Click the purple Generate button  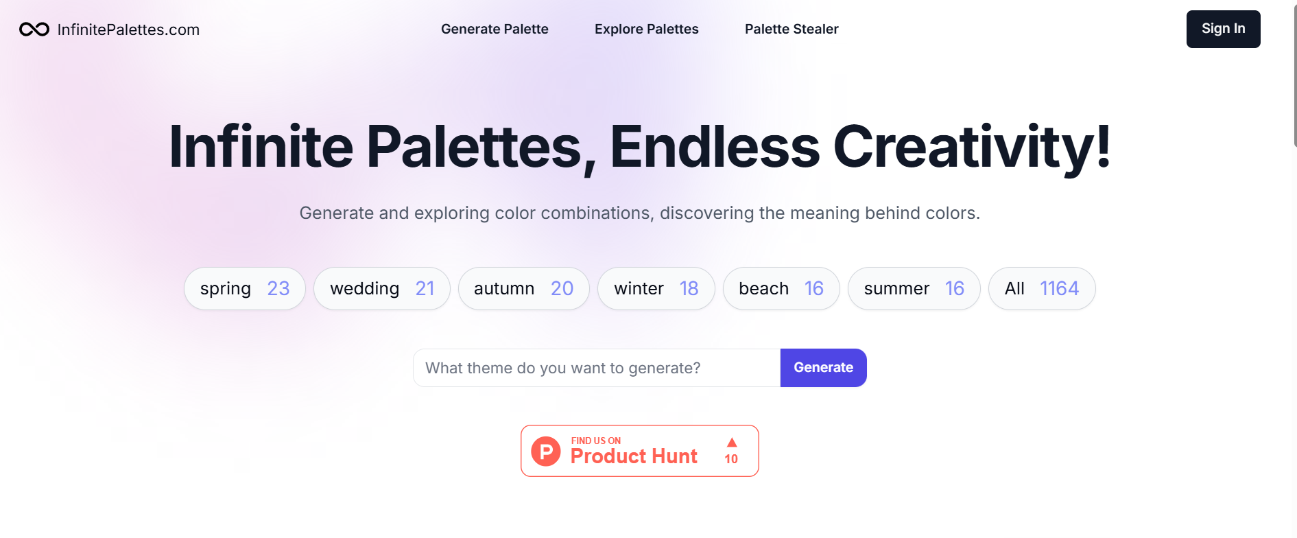click(x=824, y=368)
